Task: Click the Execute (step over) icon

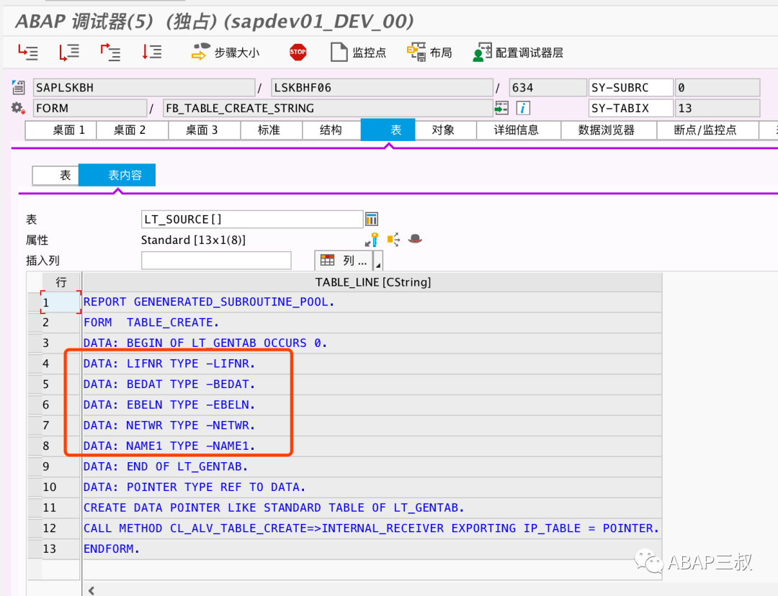Action: [69, 52]
